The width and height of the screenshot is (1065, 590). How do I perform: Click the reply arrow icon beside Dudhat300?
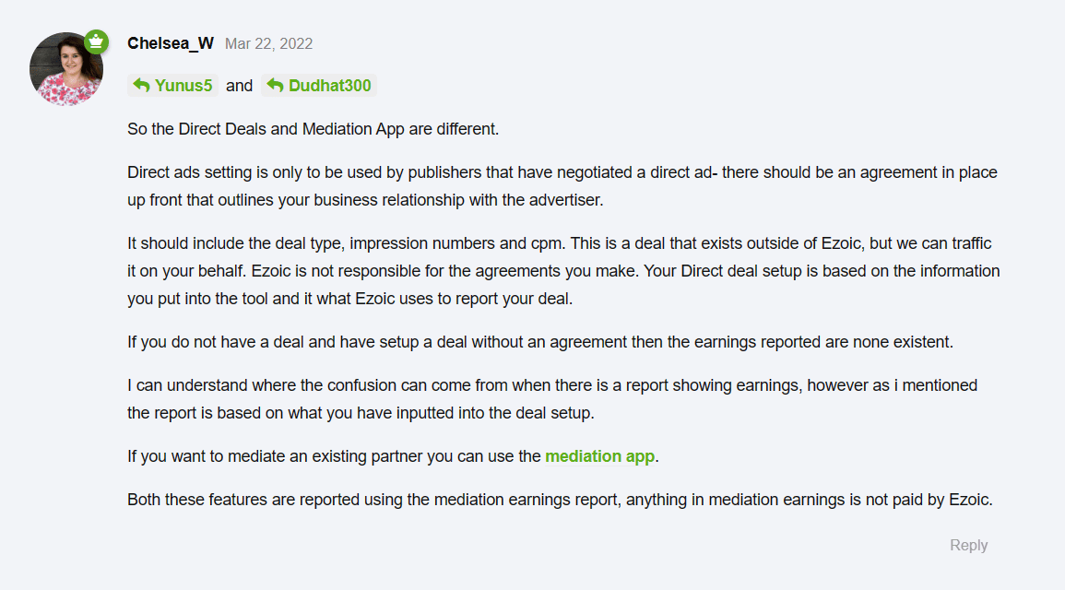click(275, 86)
